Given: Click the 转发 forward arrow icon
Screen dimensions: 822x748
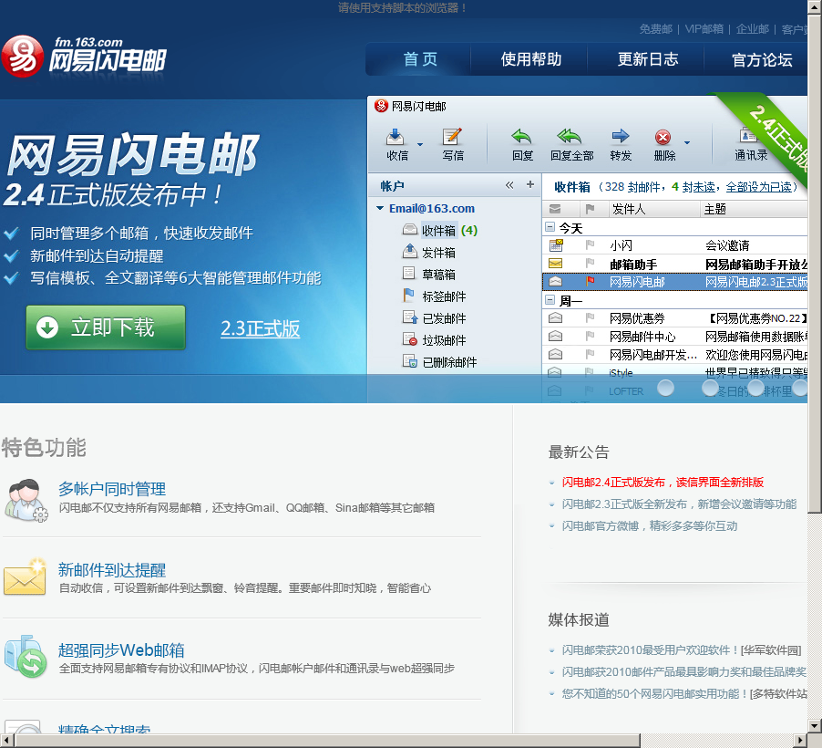Looking at the screenshot, I should [621, 136].
